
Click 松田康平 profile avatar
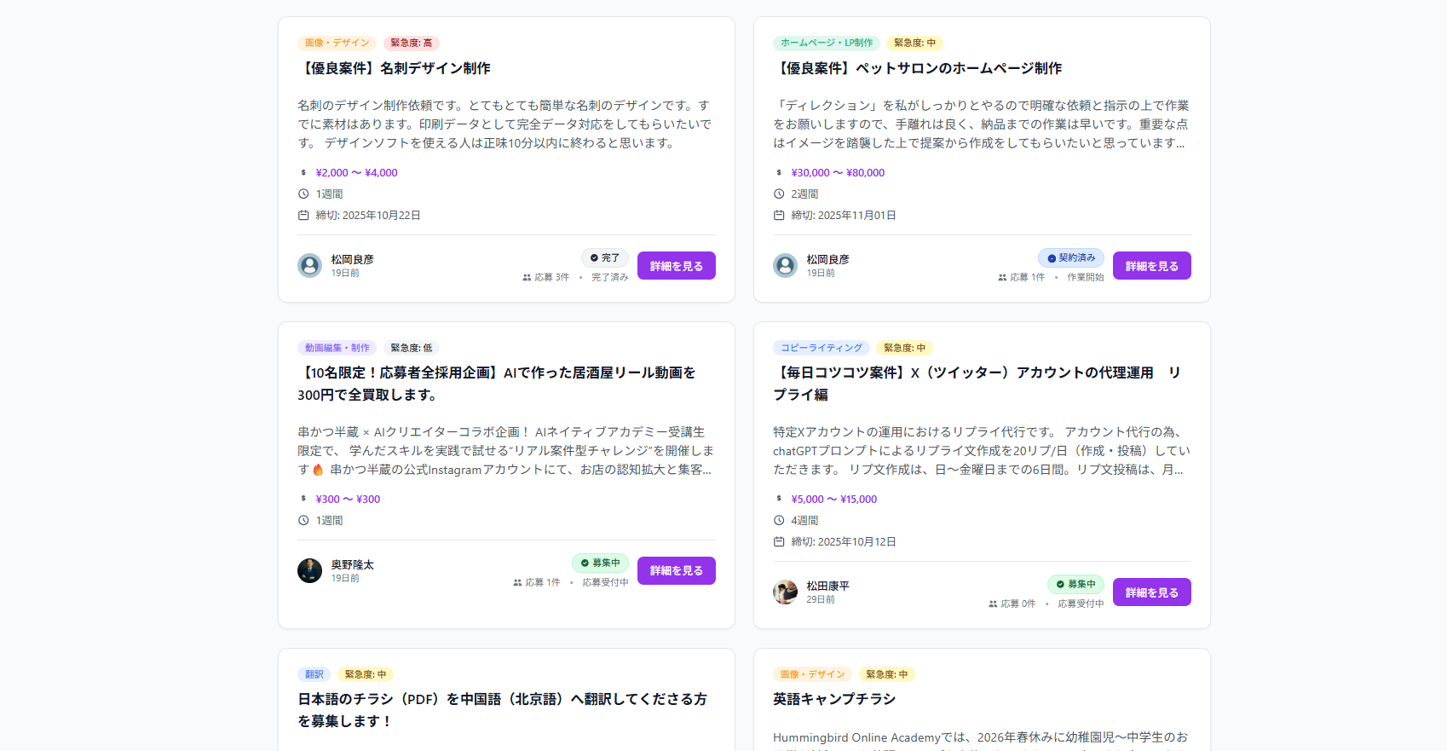tap(785, 592)
